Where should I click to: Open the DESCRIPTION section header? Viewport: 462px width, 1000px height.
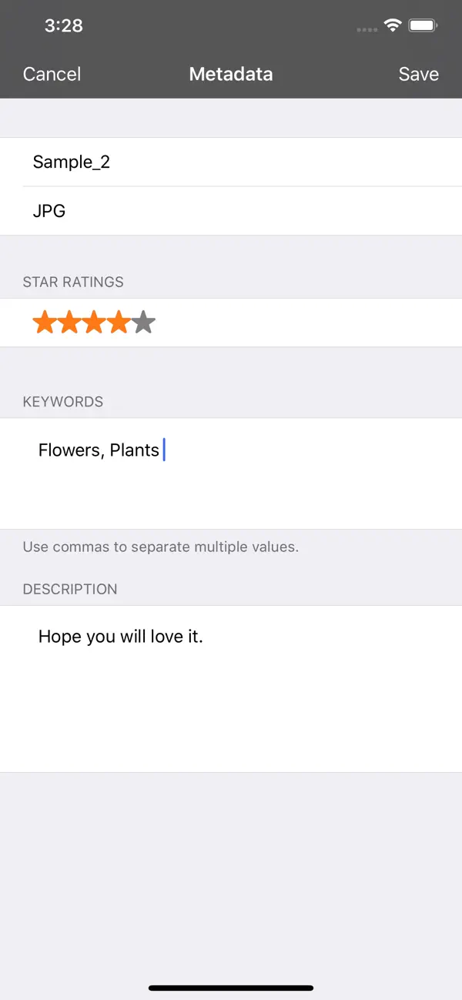coord(69,589)
